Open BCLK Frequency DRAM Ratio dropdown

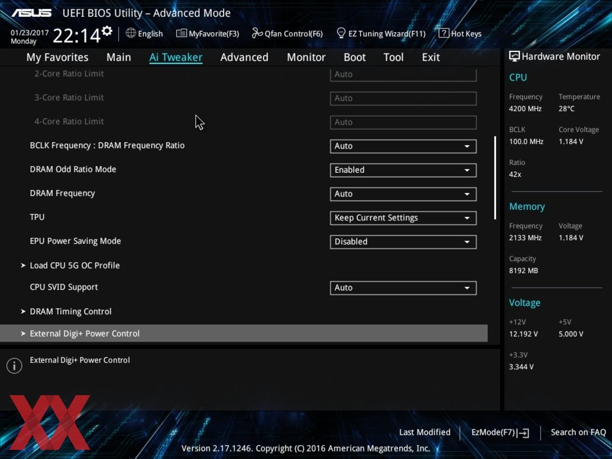point(403,146)
